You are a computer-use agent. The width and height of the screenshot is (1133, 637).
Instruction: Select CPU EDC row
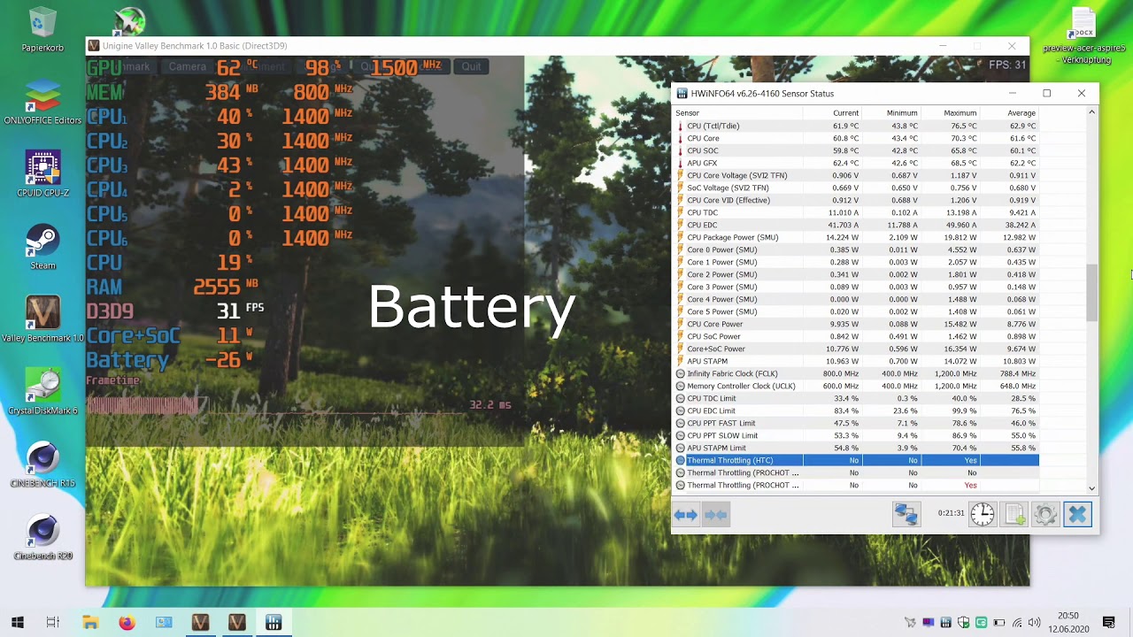[x=855, y=225]
